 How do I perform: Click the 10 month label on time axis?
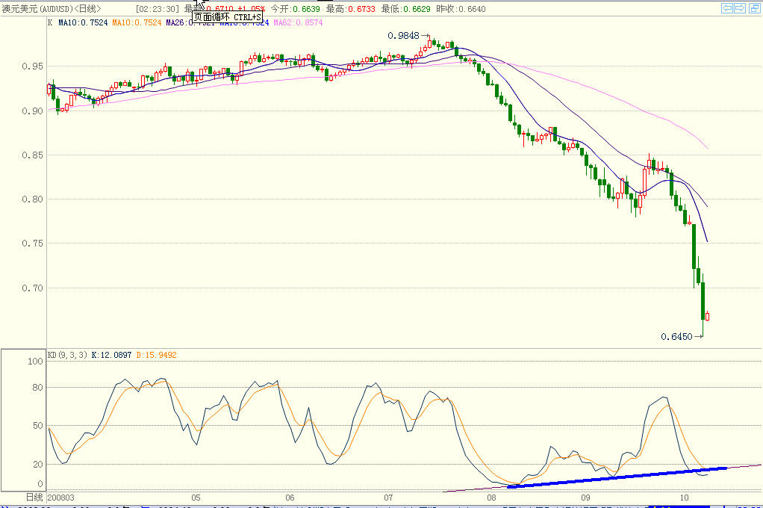pyautogui.click(x=684, y=498)
